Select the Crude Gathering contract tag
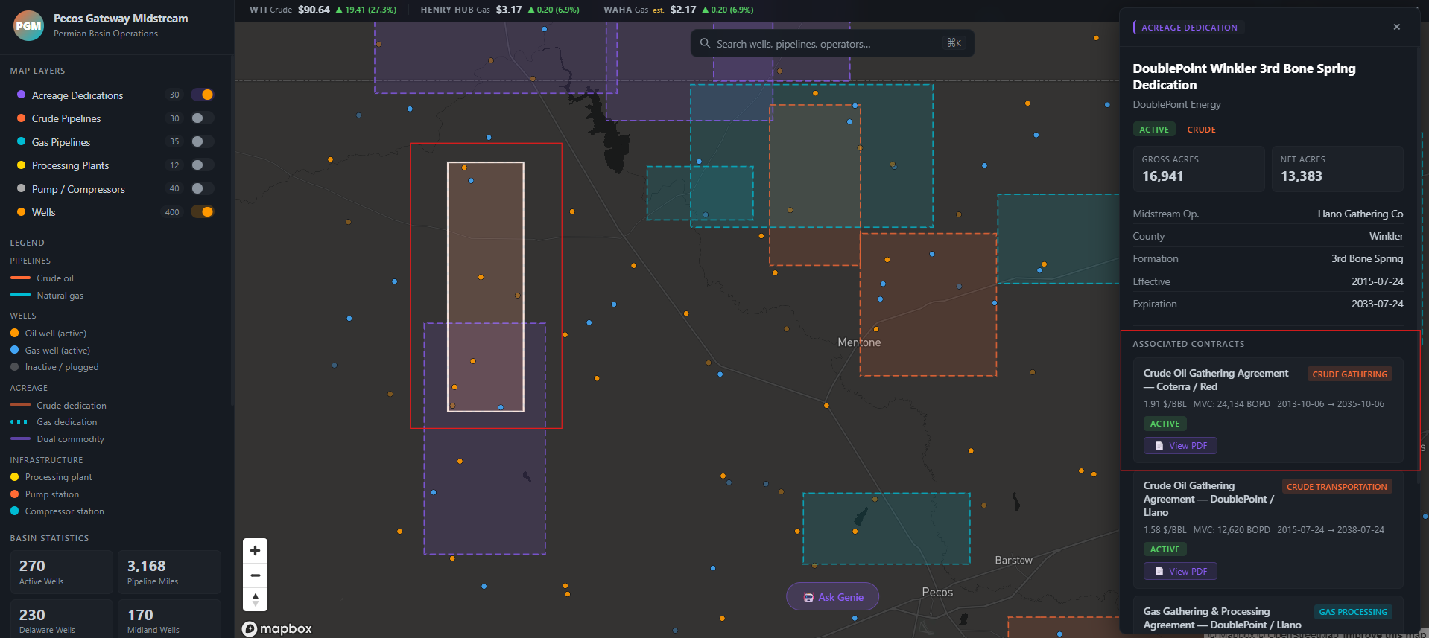 point(1349,374)
